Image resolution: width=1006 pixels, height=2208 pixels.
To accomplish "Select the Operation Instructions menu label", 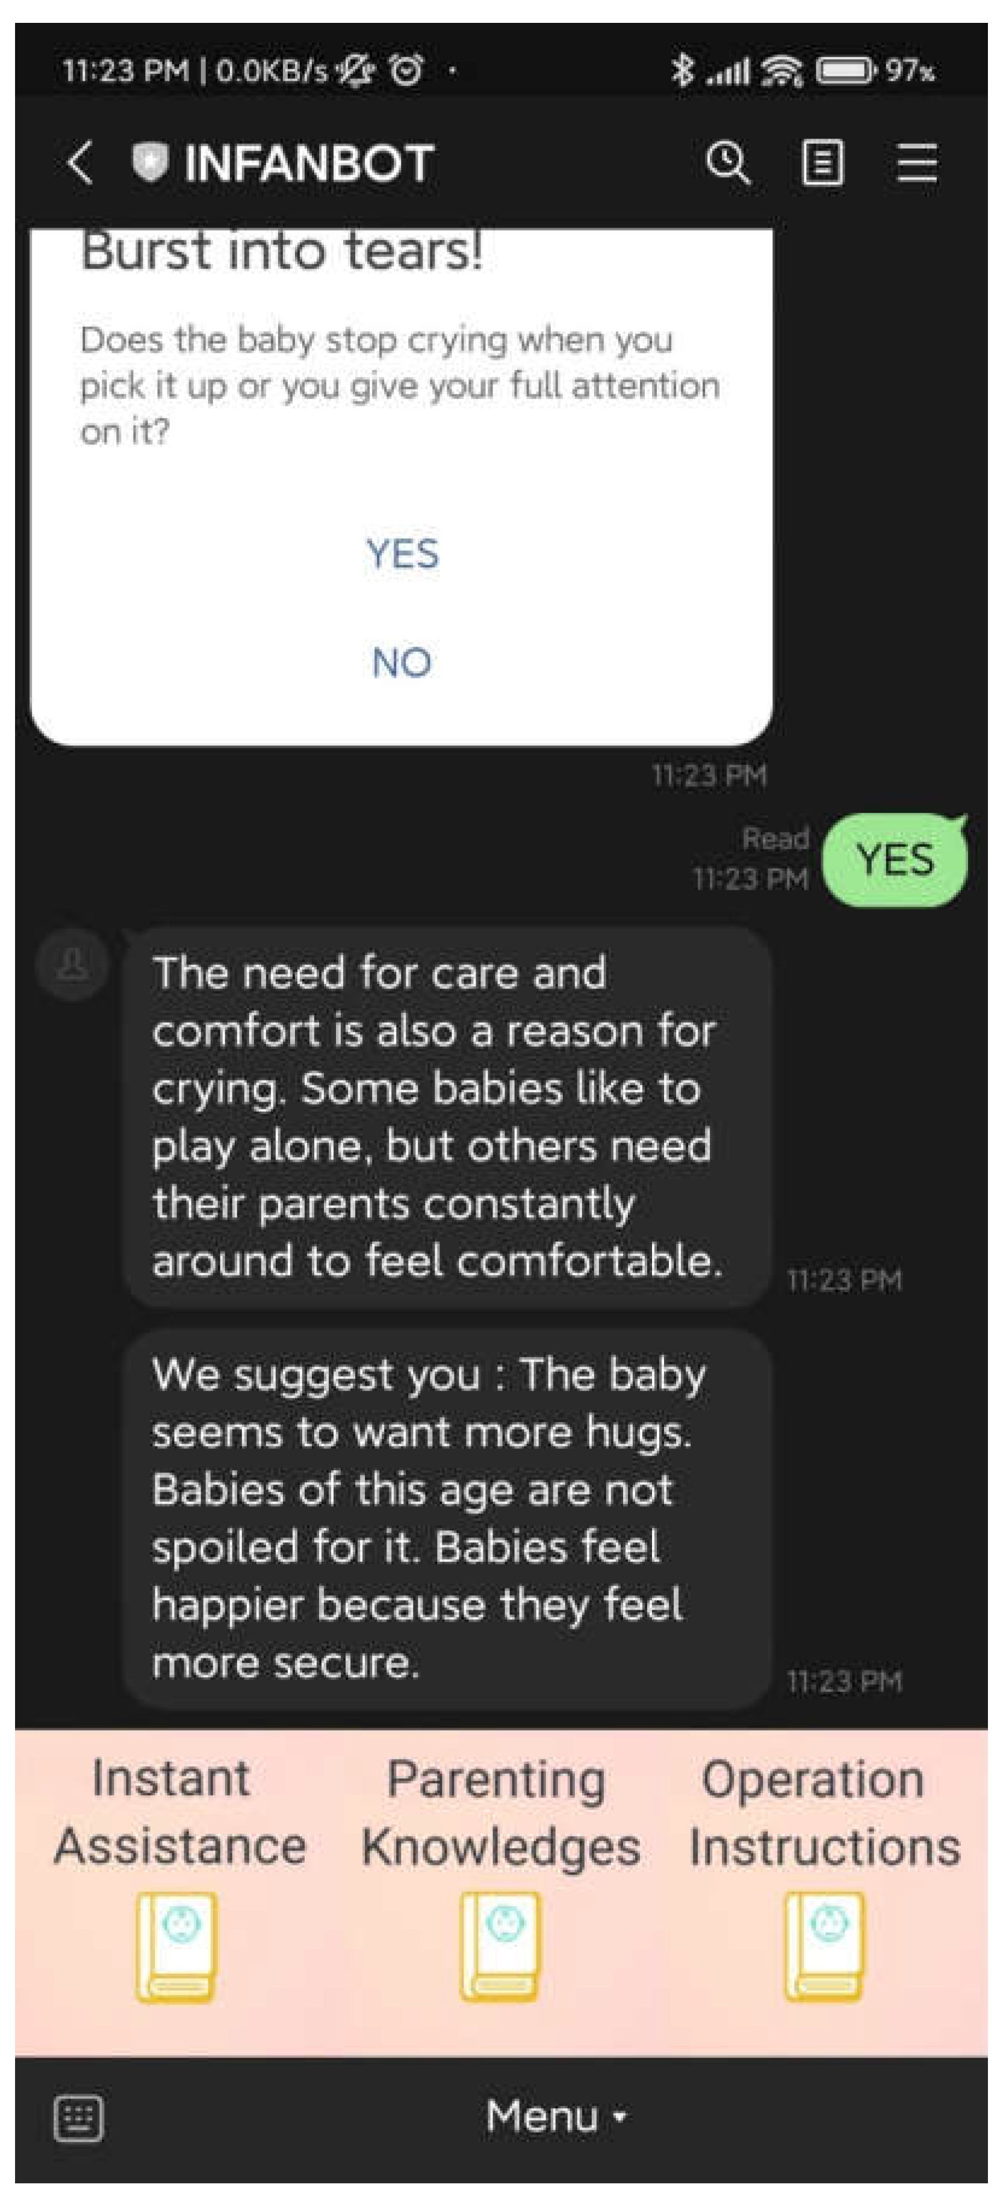I will point(824,1812).
